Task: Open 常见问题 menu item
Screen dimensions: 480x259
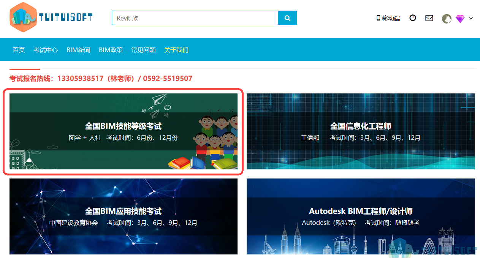Action: [x=144, y=50]
